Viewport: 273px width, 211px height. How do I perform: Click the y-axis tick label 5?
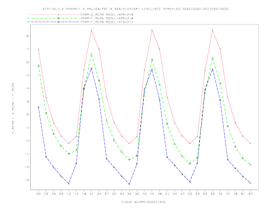[27, 76]
